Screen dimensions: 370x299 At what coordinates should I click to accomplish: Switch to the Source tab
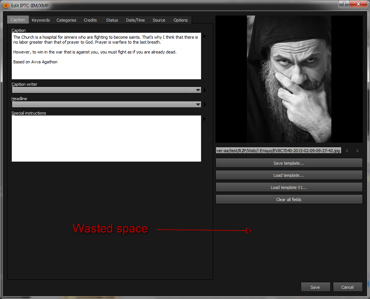point(159,20)
